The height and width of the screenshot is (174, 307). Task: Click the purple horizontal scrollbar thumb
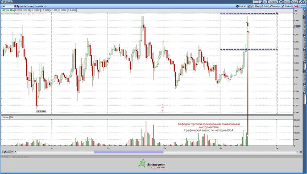pos(129,152)
